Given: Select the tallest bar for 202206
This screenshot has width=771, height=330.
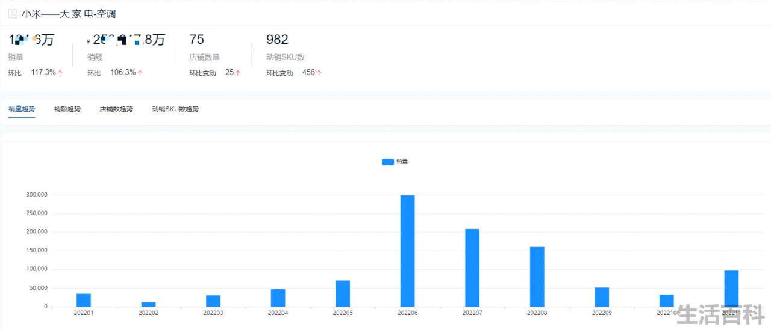Looking at the screenshot, I should (407, 251).
